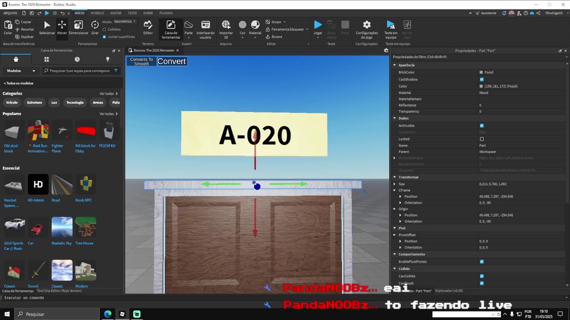Toggle the Archivable checkbox
570x320 pixels.
481,126
